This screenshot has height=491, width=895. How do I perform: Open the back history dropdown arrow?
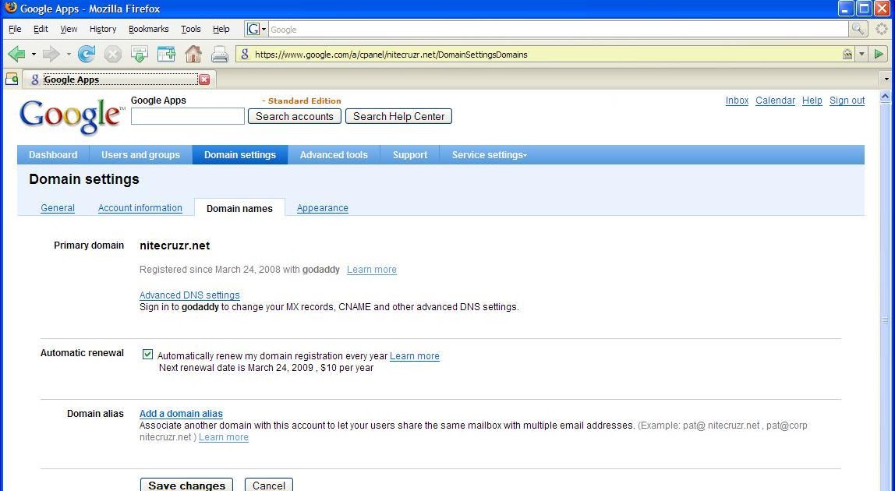pos(34,55)
